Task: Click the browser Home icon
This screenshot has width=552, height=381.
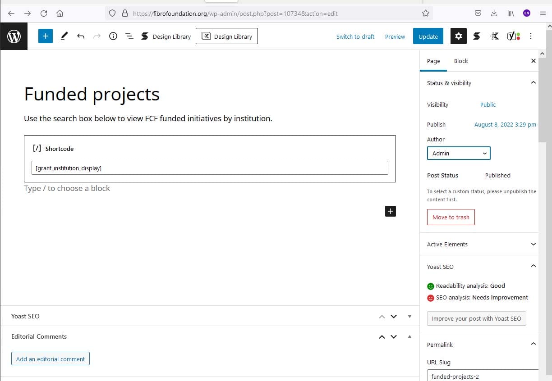Action: [x=60, y=13]
